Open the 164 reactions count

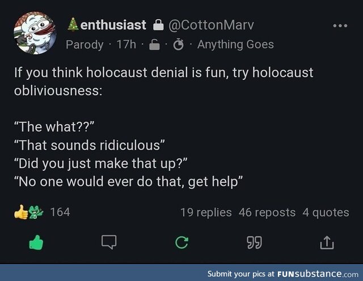pyautogui.click(x=60, y=212)
